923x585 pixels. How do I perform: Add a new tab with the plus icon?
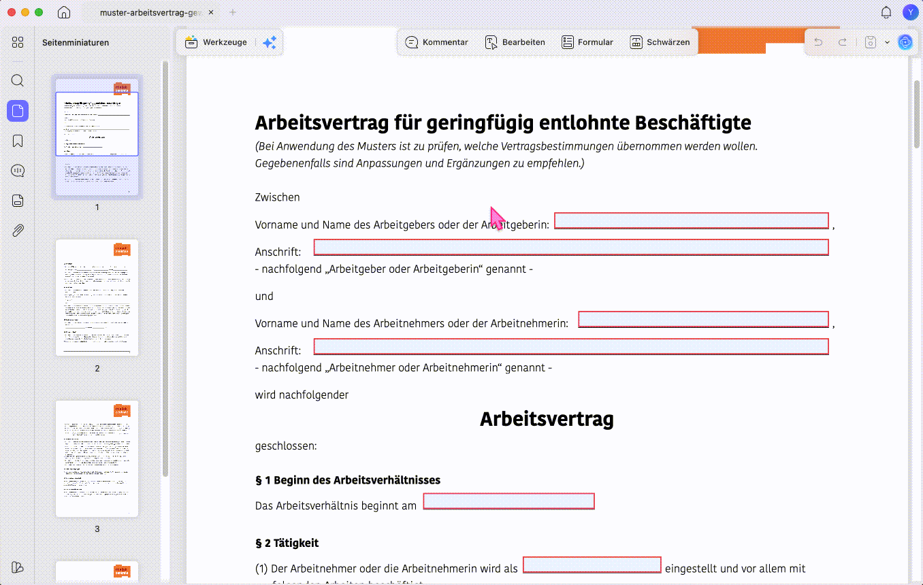[x=233, y=12]
